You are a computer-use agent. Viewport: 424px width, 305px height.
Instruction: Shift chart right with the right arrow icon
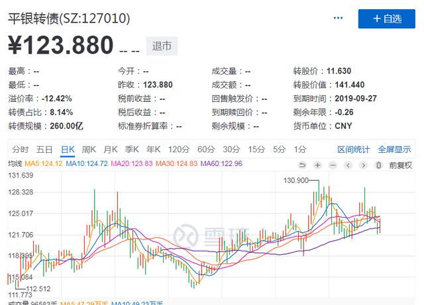click(364, 165)
